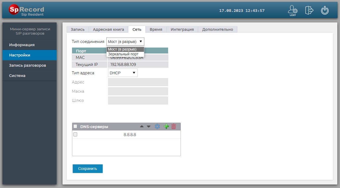Screen dimensions: 340x188
Task: Click the Шлюз input field
Action: [x=138, y=100]
